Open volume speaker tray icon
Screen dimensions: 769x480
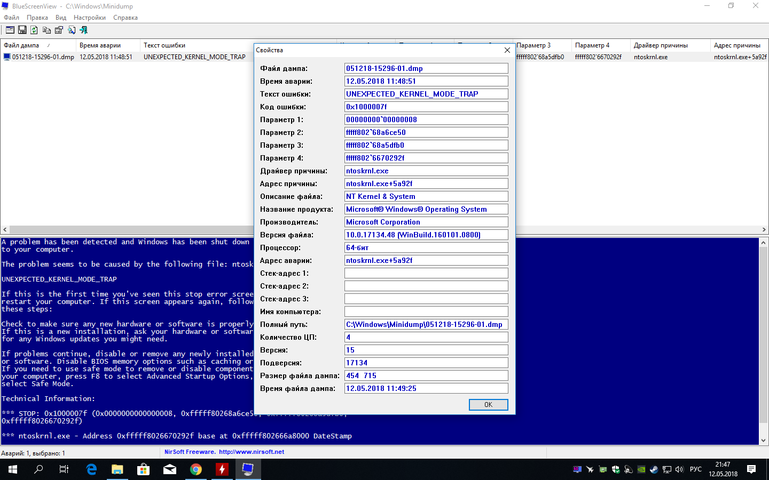[x=679, y=469]
